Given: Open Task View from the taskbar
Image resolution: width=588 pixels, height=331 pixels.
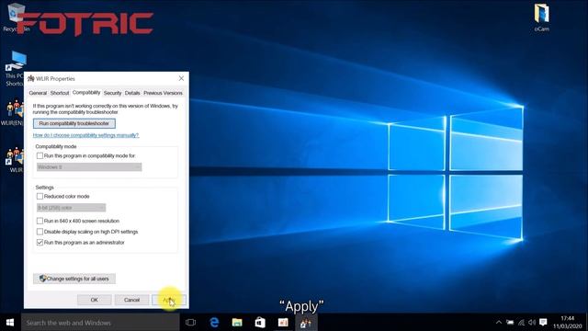Looking at the screenshot, I should click(190, 323).
